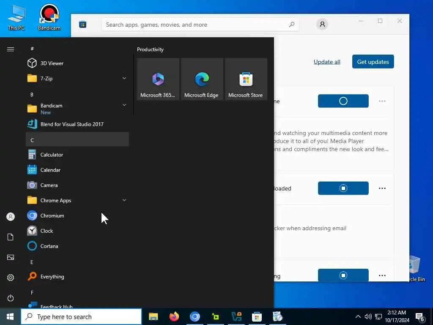
Task: Expand Start menu hamburger navigation
Action: point(11,49)
